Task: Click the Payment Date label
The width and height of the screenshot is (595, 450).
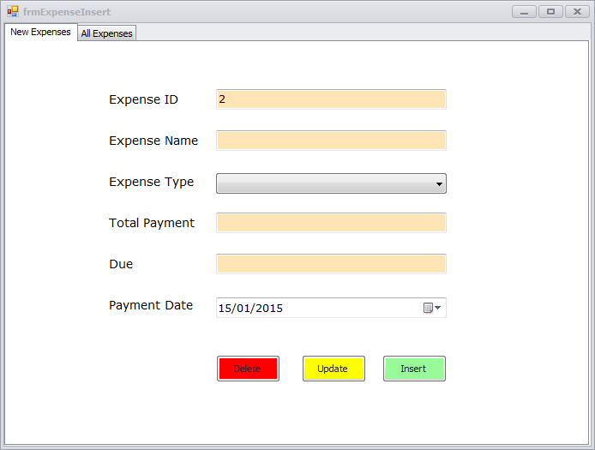Action: 151,305
